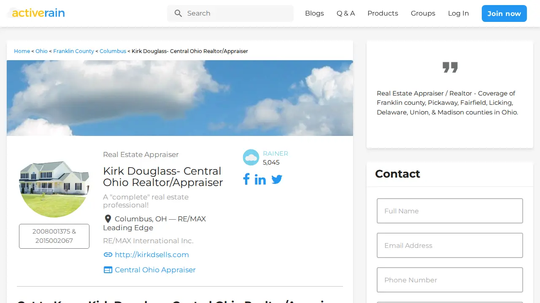
Task: Open the Groups menu item
Action: [x=423, y=13]
